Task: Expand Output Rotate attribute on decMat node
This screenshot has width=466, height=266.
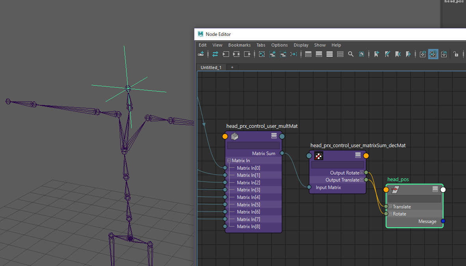Action: (362, 172)
